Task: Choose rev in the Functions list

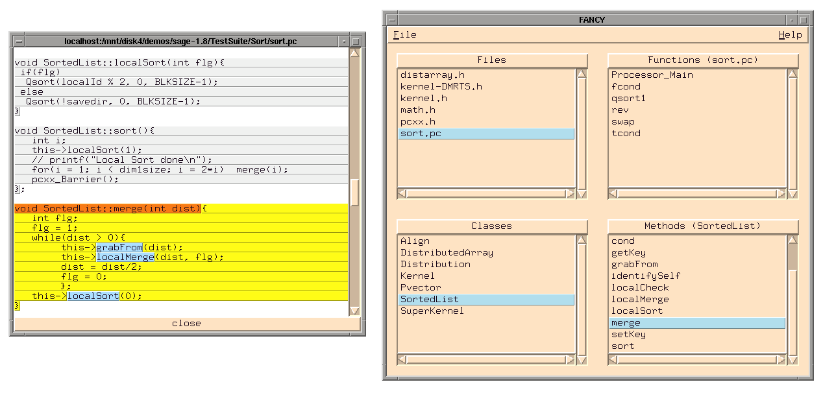Action: [697, 110]
